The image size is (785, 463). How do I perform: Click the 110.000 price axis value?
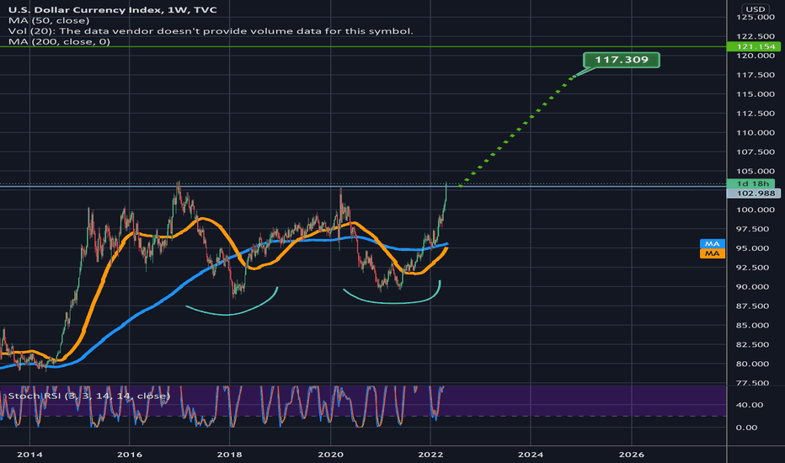point(756,133)
